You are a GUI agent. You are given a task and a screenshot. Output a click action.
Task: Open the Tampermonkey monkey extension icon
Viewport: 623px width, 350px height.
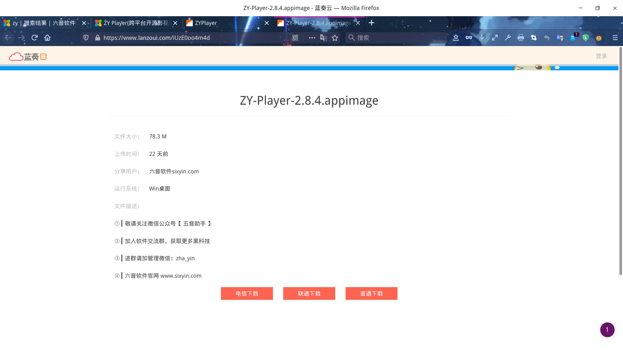click(x=599, y=38)
